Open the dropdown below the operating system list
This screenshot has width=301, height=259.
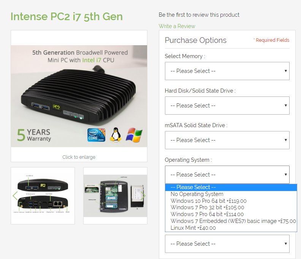pos(227,244)
